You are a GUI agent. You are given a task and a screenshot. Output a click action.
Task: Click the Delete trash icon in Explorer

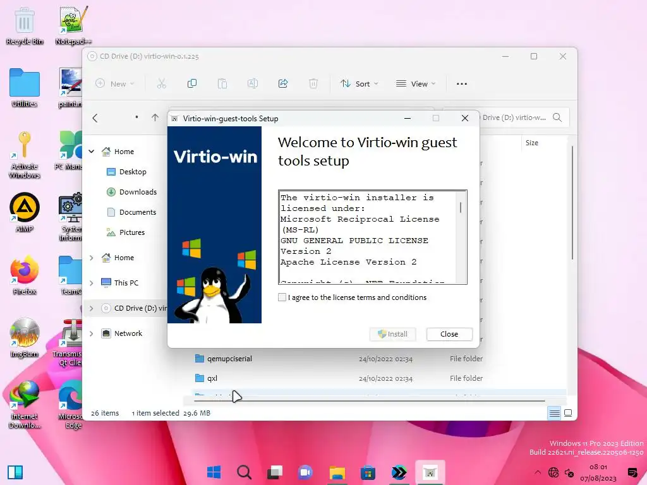tap(313, 84)
